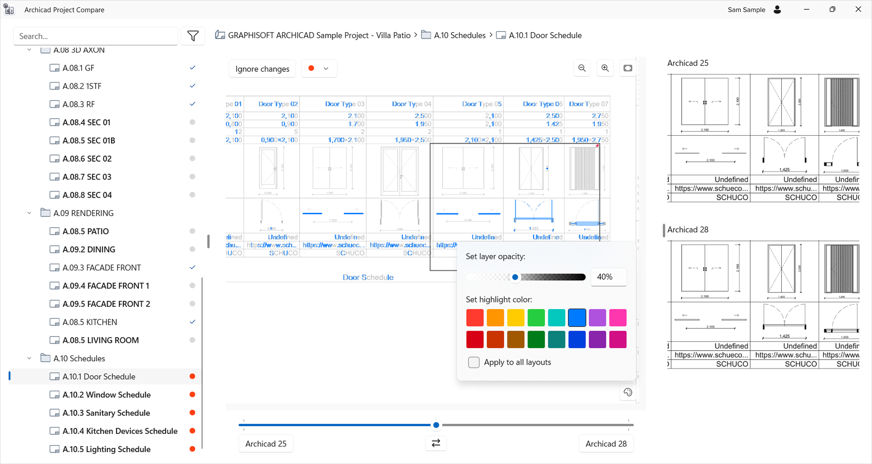Choose the purple highlight color swatch
This screenshot has height=464, width=872.
[x=597, y=318]
